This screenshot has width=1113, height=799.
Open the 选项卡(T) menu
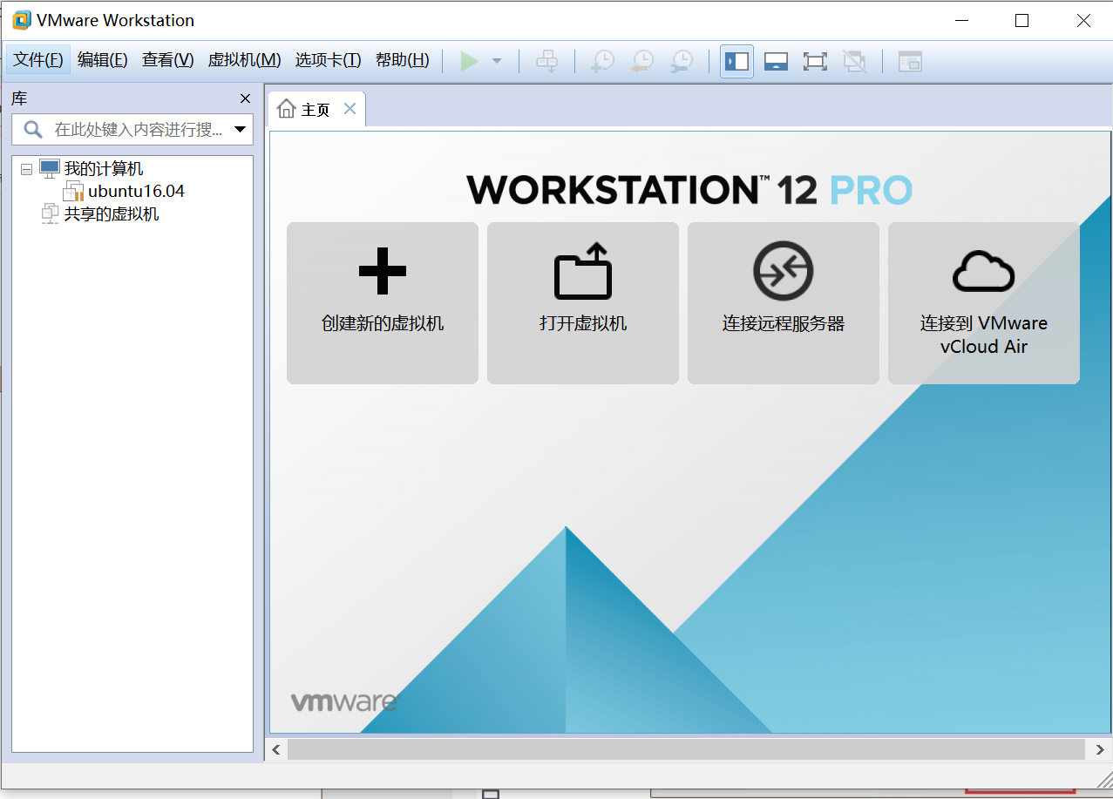tap(328, 60)
